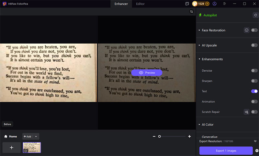The height and width of the screenshot is (156, 259).
Task: Open the screenshot feedback icon in title bar
Action: click(187, 4)
